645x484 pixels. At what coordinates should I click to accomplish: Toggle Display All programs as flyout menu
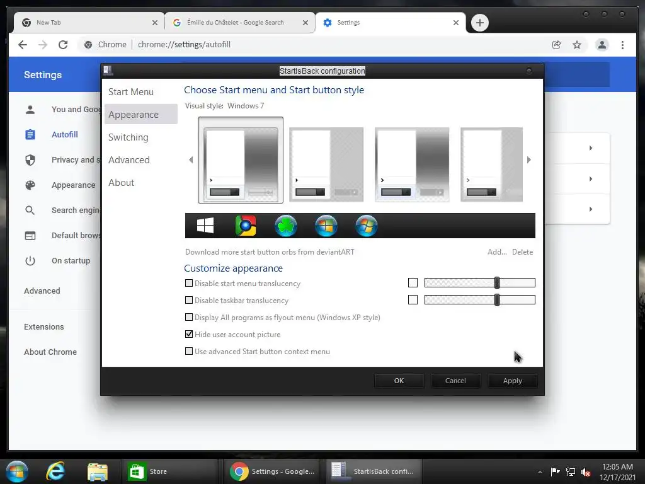coord(189,317)
